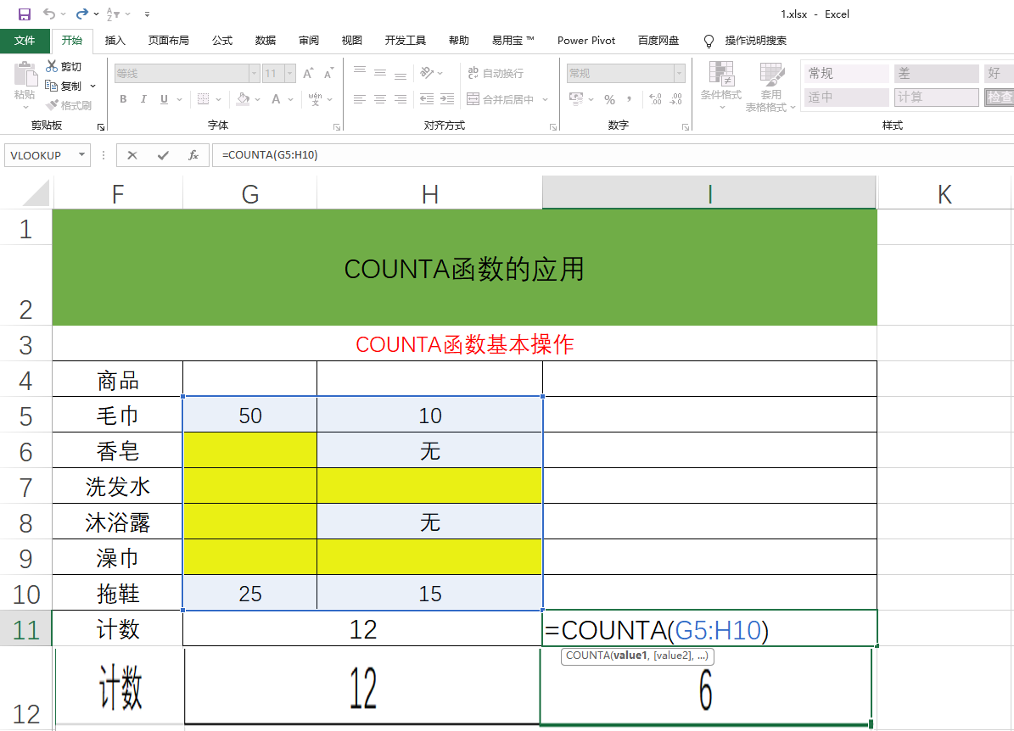Click the Align Right icon
This screenshot has width=1014, height=731.
click(401, 99)
